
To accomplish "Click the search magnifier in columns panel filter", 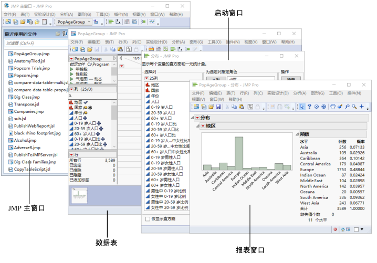I will pyautogui.click(x=70, y=96).
